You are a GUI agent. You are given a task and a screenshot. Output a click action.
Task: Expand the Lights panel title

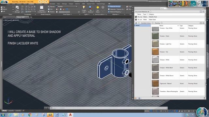click(87, 14)
